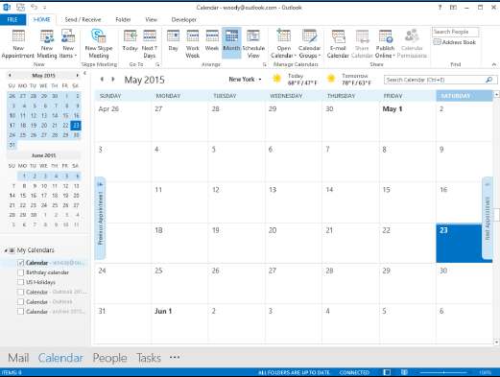Check Birthday calendar checkbox

pyautogui.click(x=21, y=272)
